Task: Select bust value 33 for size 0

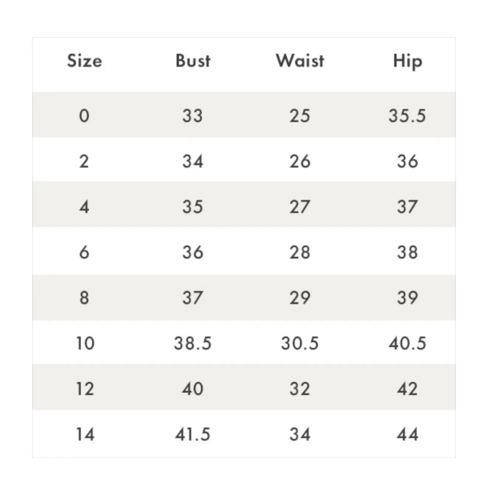Action: pos(193,116)
